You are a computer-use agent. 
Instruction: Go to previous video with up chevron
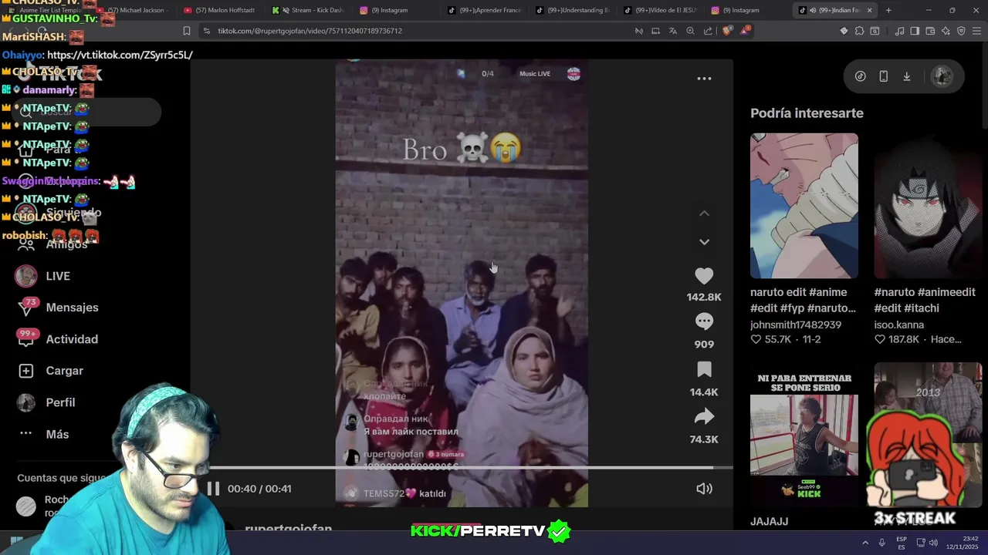coord(704,214)
